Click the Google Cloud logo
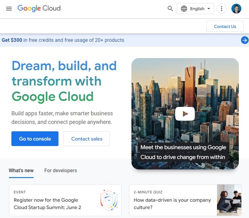The image size is (249, 218). pos(39,8)
